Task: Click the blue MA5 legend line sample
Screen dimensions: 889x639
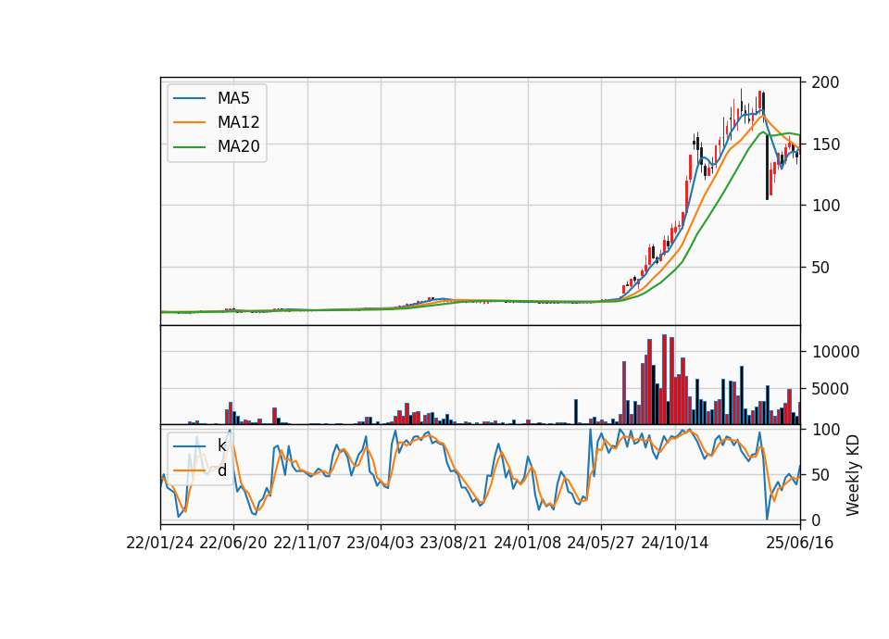Action: (189, 98)
